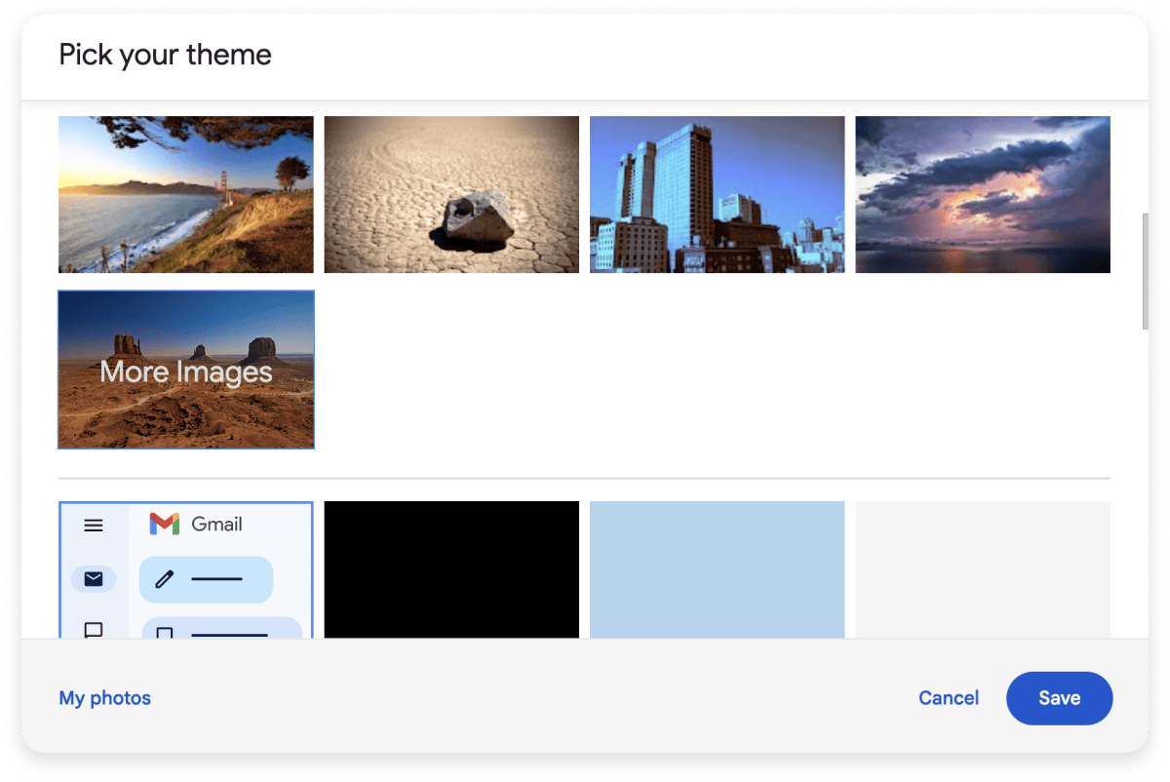Save the selected theme
Screen dimensions: 1170x782
[1059, 697]
